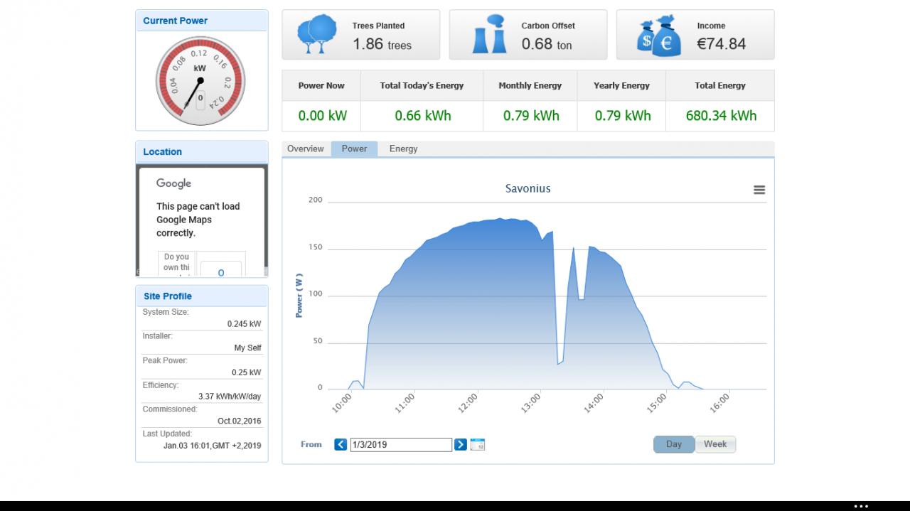The height and width of the screenshot is (511, 910).
Task: Click the Trees Planted trees icon
Action: pyautogui.click(x=316, y=34)
